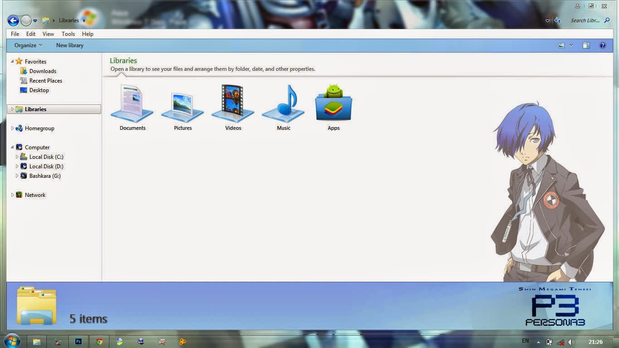Toggle the preview pane button
619x348 pixels.
[x=586, y=45]
